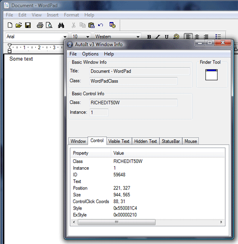Expand the Western script dropdown
This screenshot has height=244, width=238.
coord(138,36)
